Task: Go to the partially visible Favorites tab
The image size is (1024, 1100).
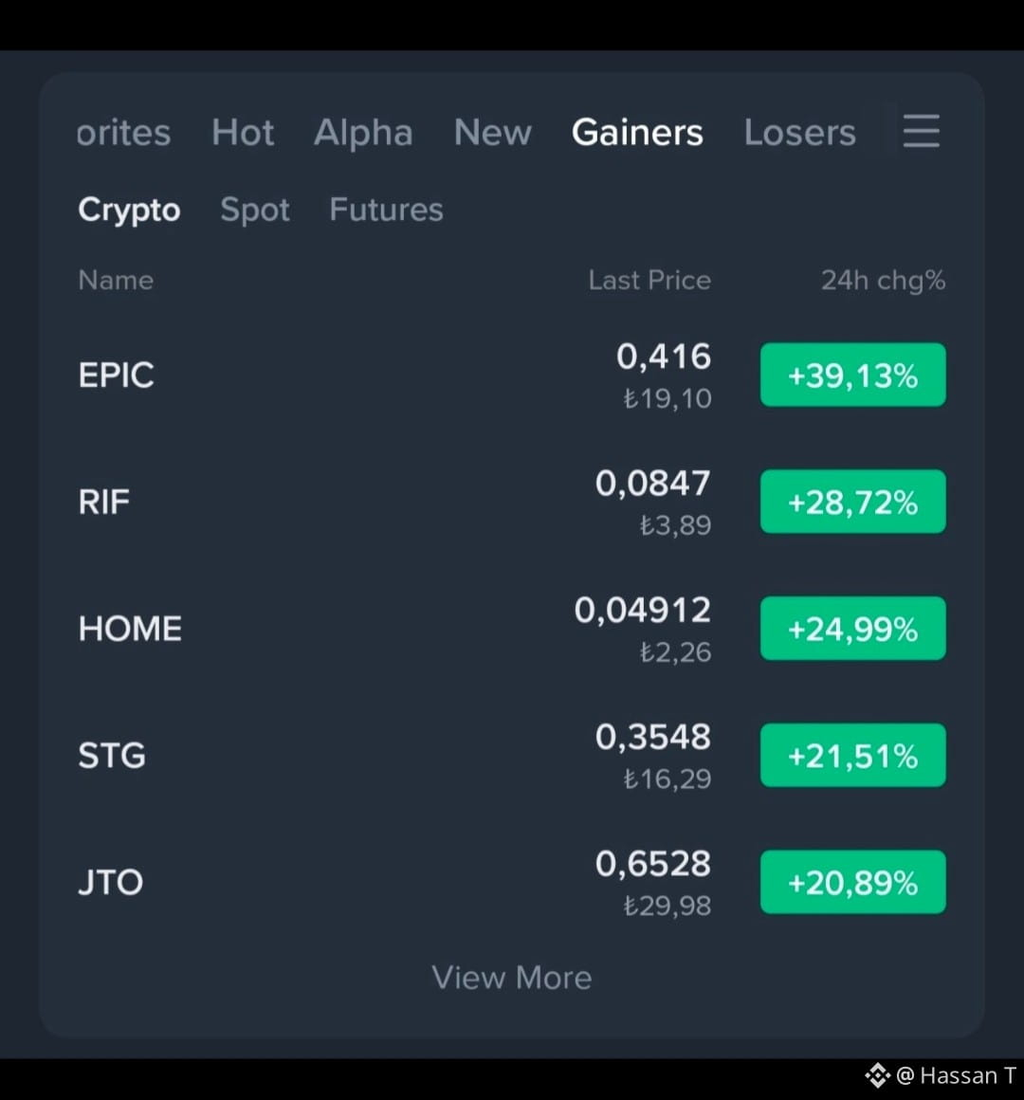Action: (x=123, y=132)
